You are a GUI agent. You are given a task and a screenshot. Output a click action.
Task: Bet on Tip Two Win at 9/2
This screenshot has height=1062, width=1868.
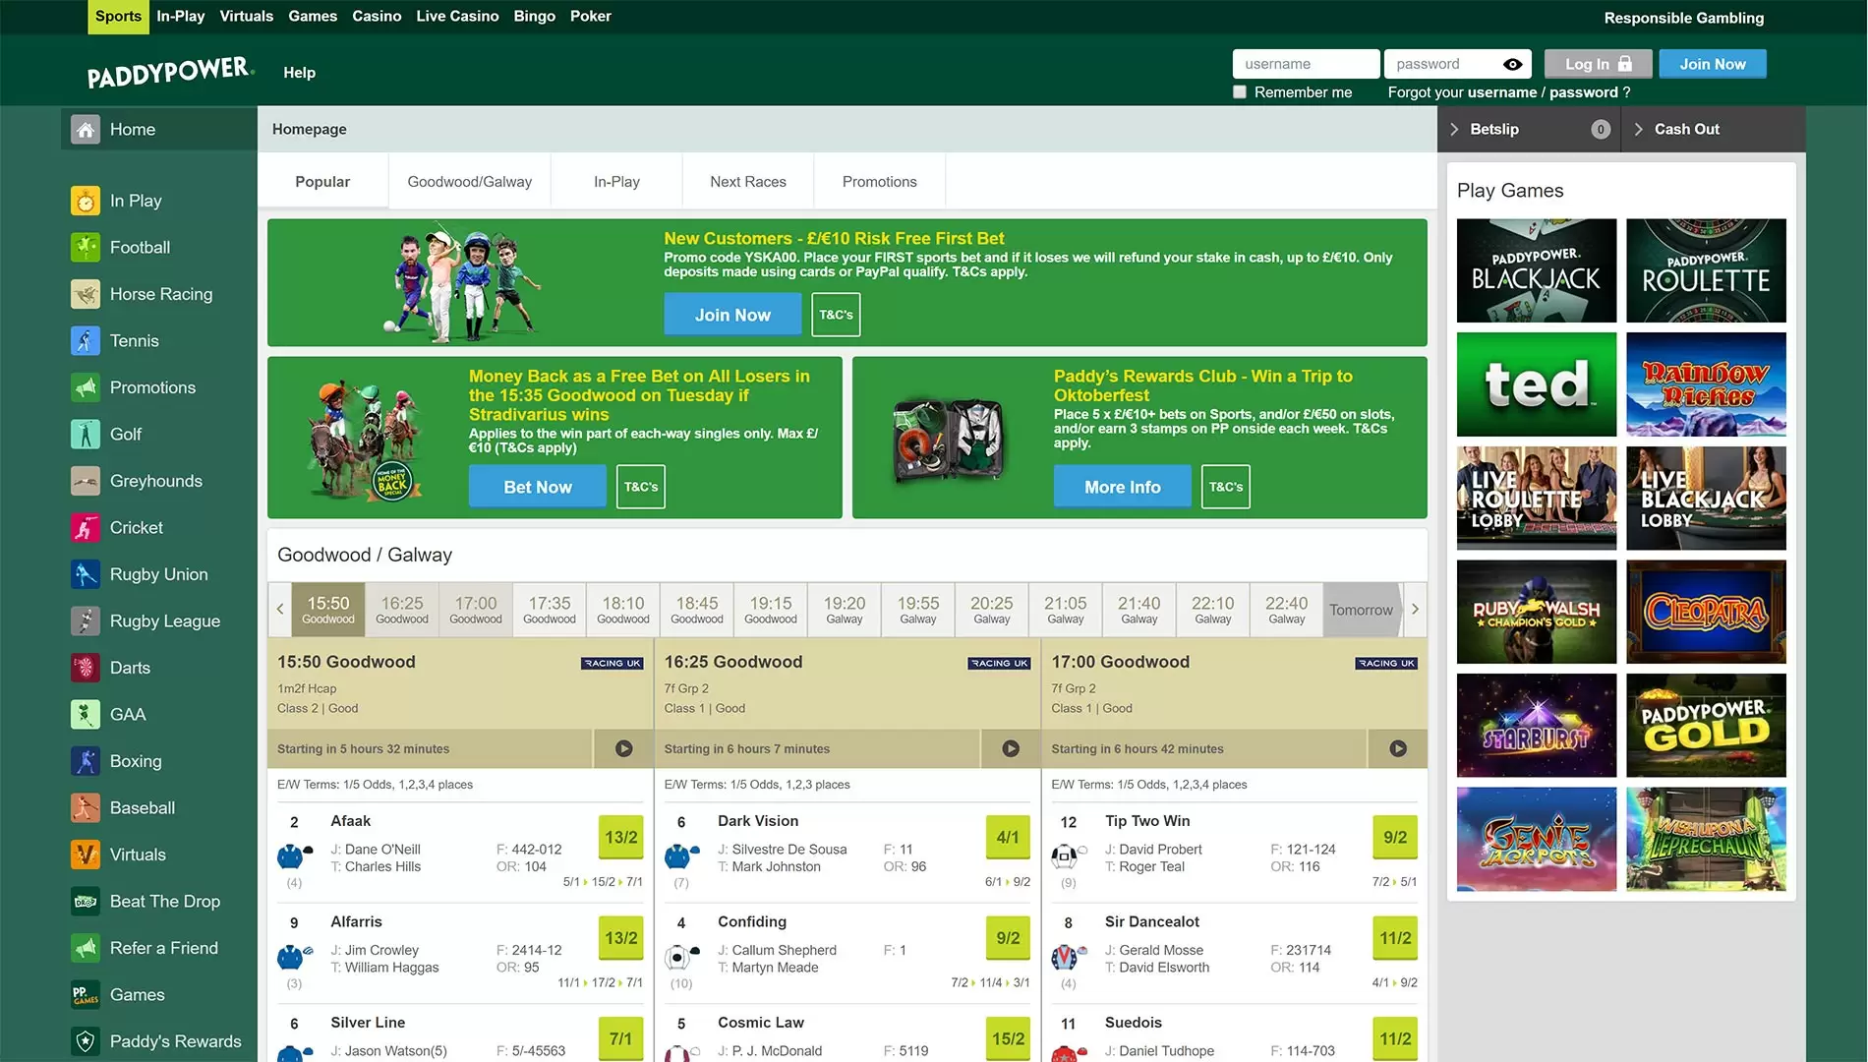point(1395,838)
